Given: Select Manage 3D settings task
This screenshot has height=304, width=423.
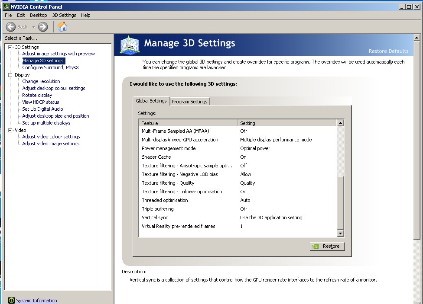Looking at the screenshot, I should (x=43, y=61).
